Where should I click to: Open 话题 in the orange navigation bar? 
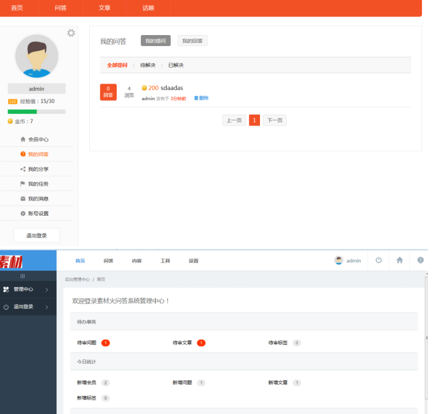pyautogui.click(x=149, y=8)
